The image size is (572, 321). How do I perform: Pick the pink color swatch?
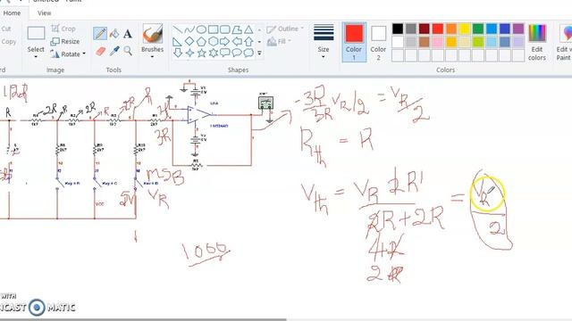coord(438,42)
